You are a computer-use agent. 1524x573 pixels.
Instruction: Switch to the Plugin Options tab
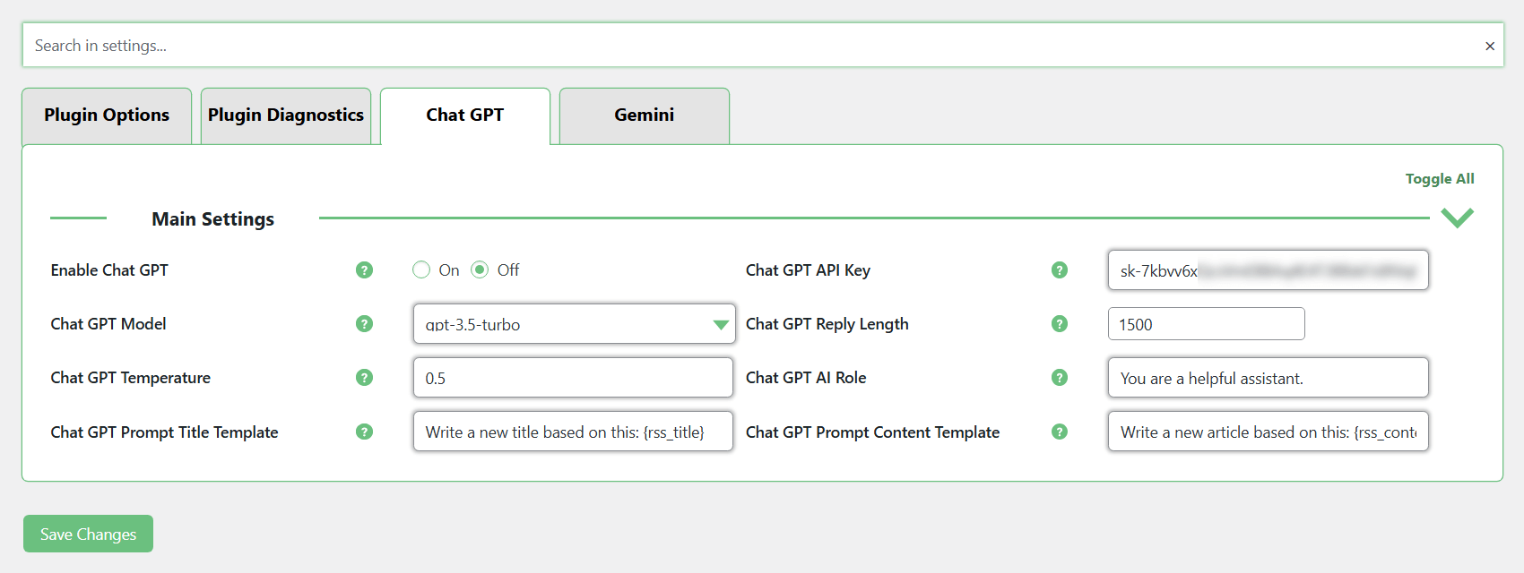[x=107, y=115]
